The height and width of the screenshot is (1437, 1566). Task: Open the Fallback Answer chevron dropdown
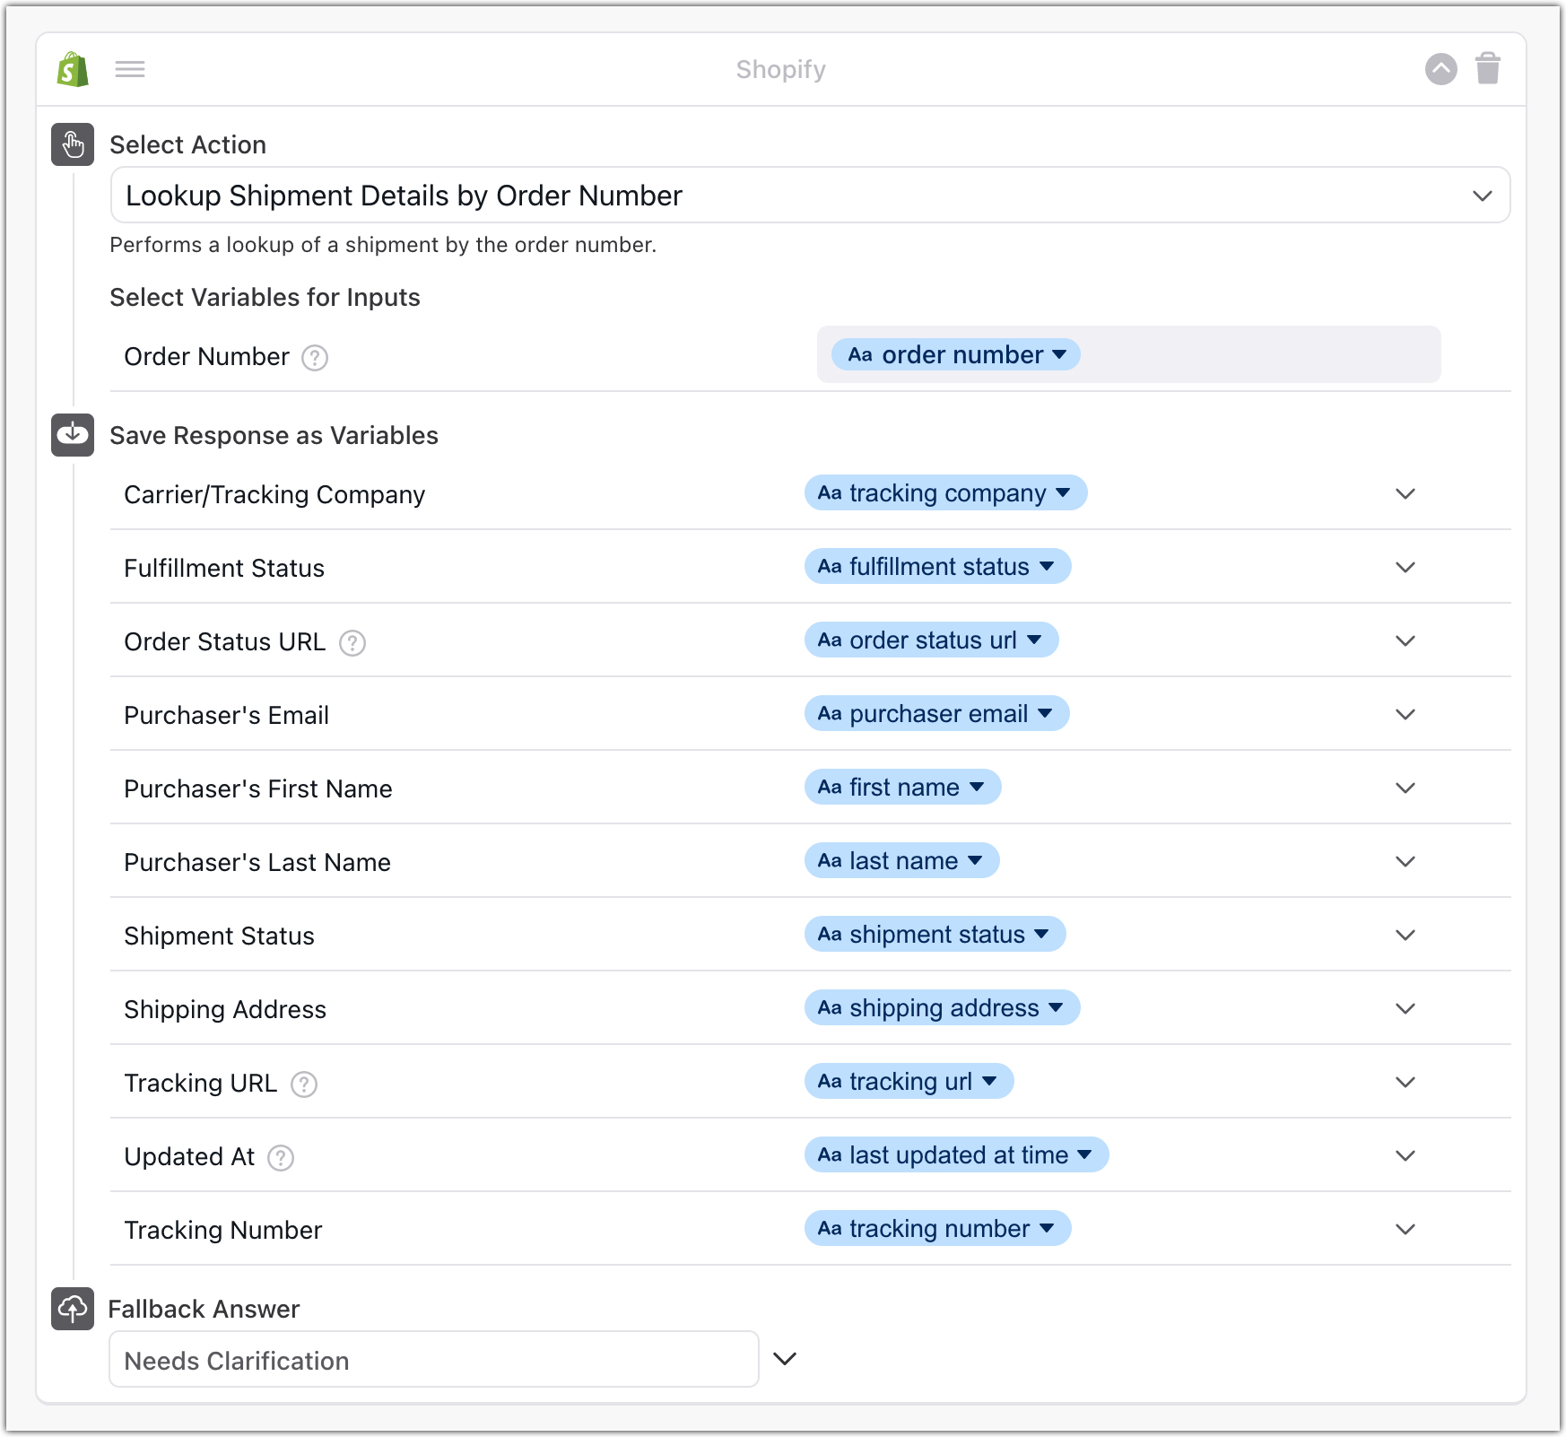[x=785, y=1359]
